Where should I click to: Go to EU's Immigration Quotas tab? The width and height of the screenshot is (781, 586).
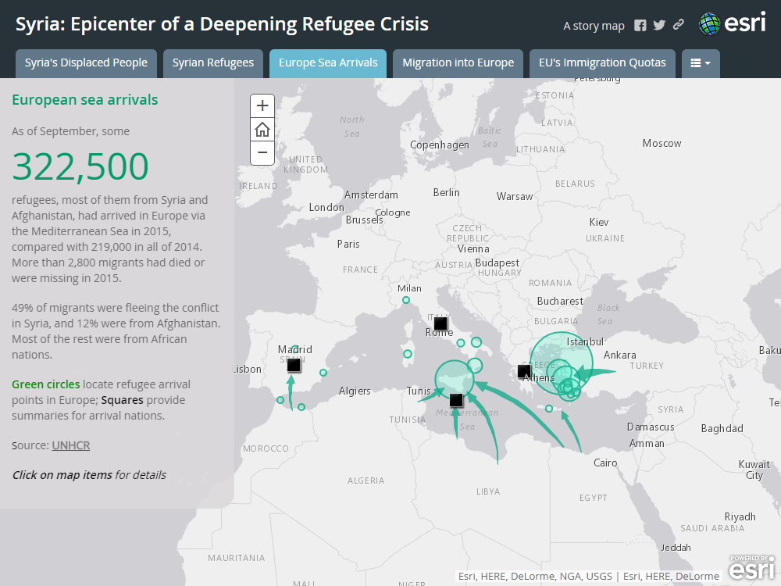pos(602,63)
